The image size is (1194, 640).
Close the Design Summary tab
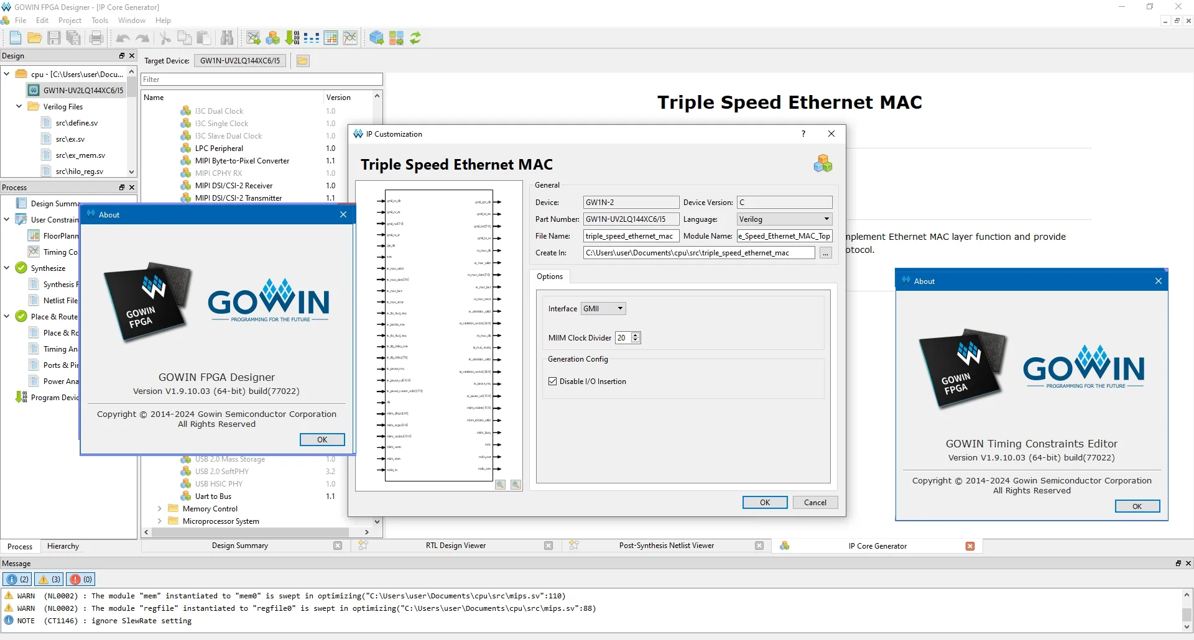pos(338,546)
